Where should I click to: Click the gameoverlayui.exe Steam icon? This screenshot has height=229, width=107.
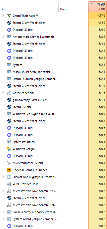tap(9, 100)
